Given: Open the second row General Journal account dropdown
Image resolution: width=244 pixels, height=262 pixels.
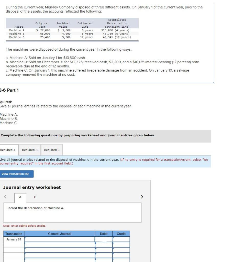Looking at the screenshot, I should (x=60, y=245).
